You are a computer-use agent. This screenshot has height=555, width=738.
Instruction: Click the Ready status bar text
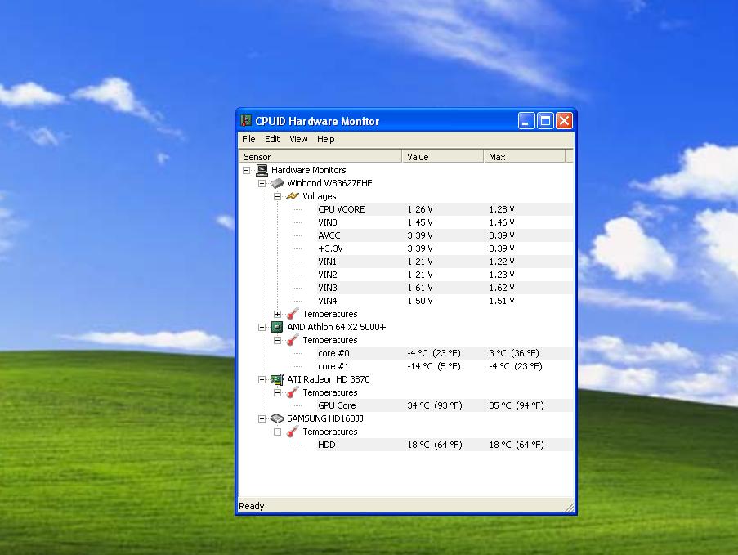252,506
